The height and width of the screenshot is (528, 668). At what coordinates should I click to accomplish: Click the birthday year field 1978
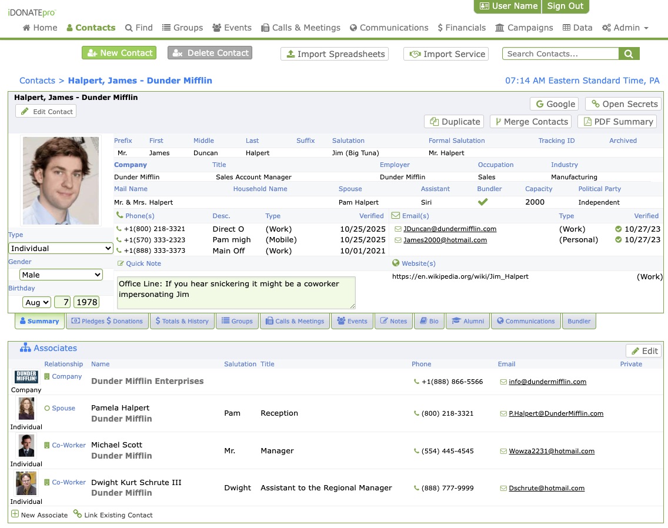(x=87, y=302)
